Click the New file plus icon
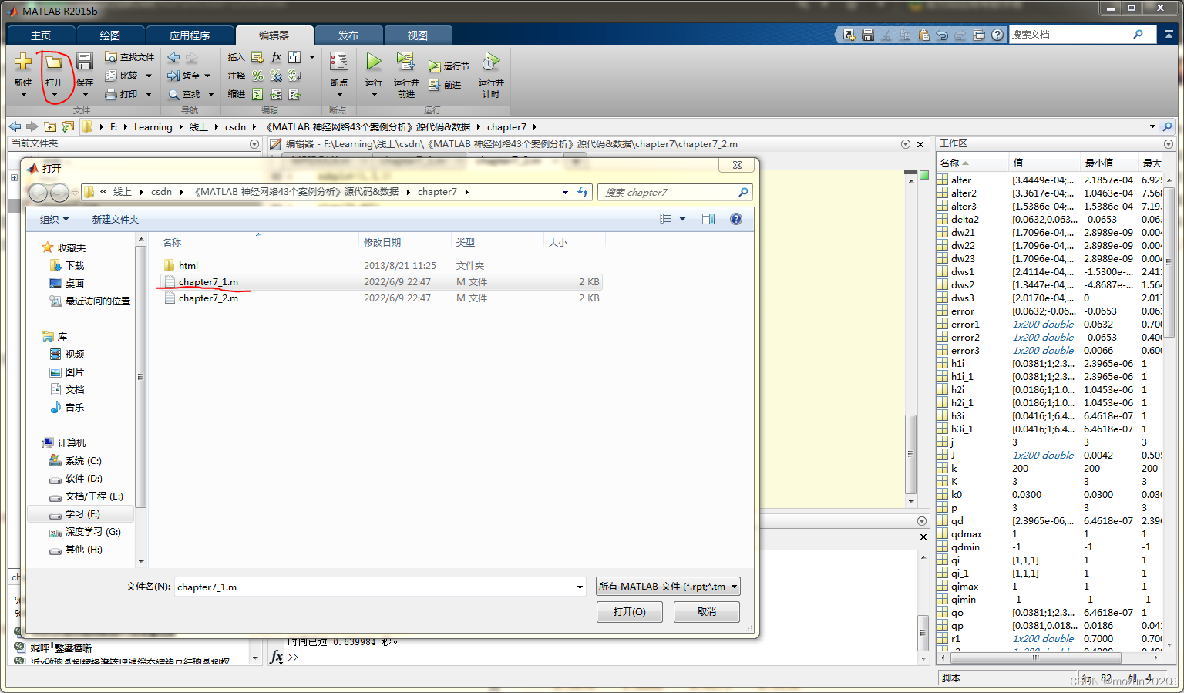Viewport: 1184px width, 693px height. point(23,62)
